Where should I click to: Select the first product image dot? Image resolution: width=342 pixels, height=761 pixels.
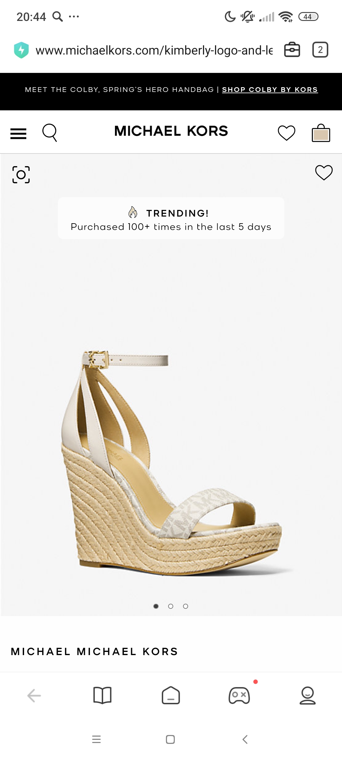156,606
